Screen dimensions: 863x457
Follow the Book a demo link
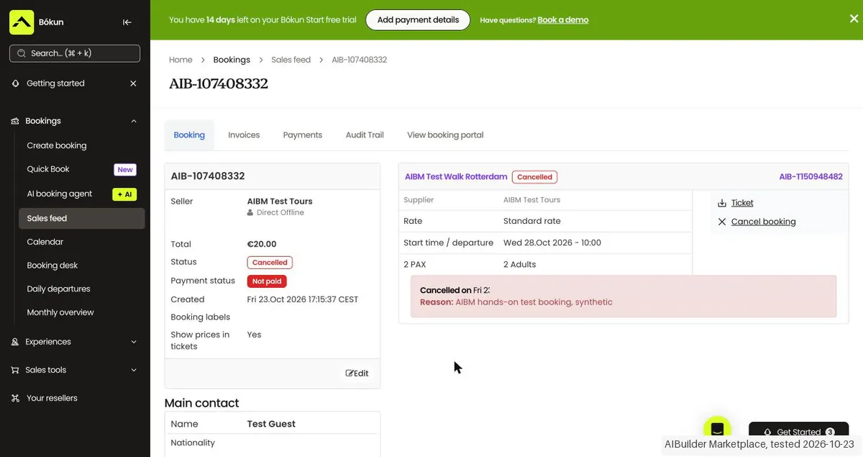(x=563, y=20)
